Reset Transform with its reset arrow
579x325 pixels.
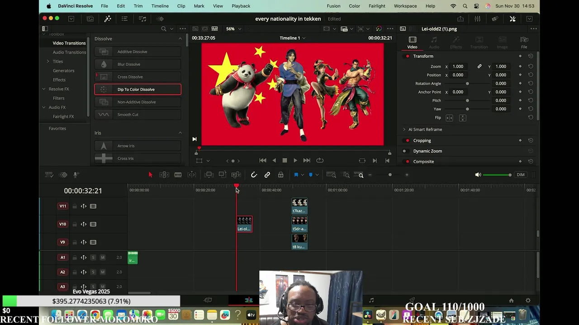point(531,56)
